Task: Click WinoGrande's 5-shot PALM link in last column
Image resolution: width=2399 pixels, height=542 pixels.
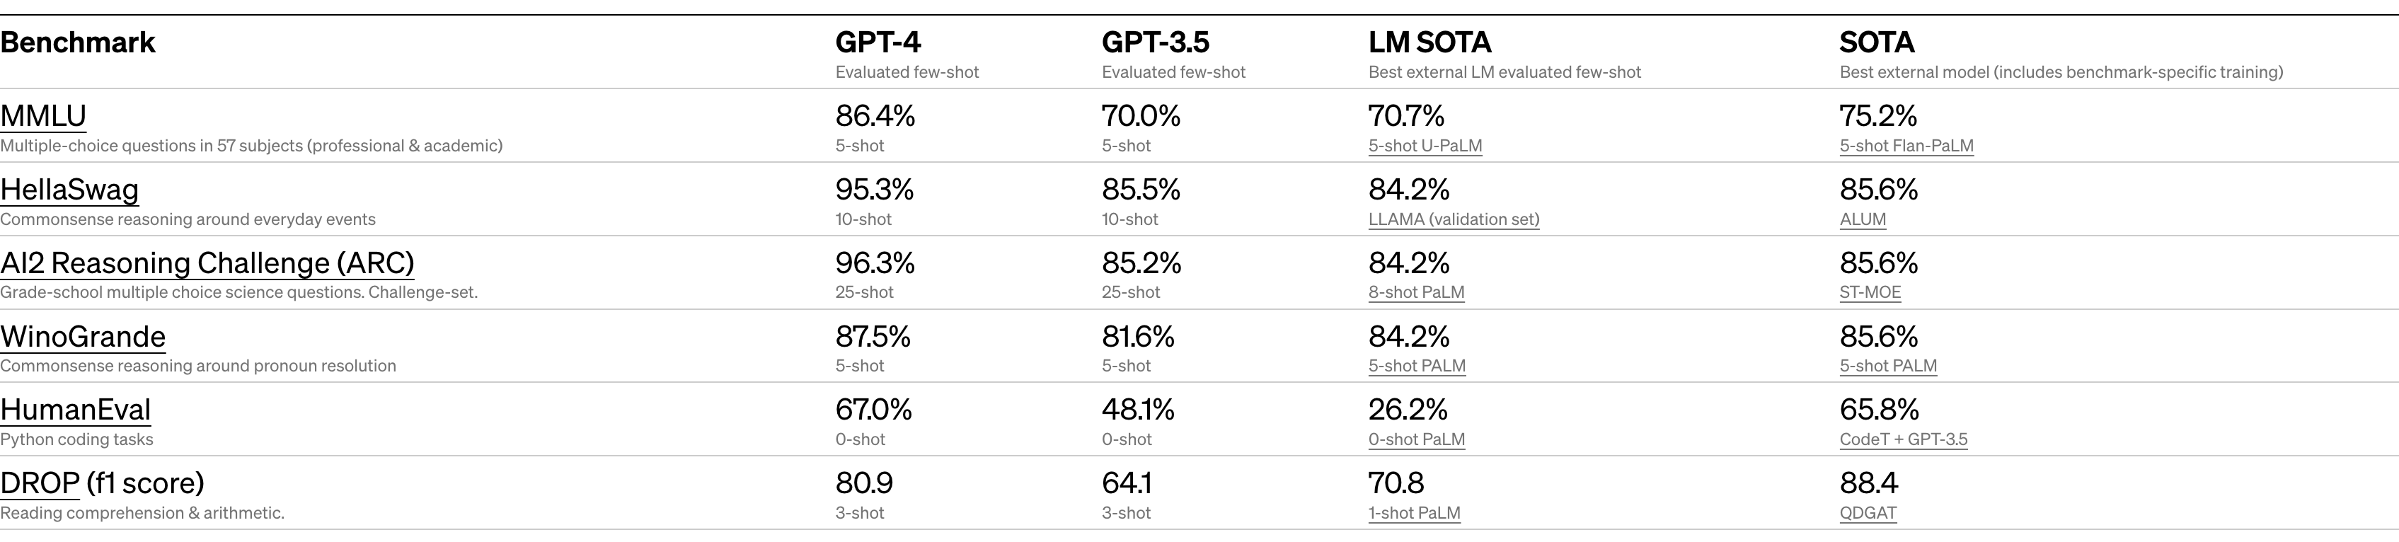Action: click(1888, 366)
